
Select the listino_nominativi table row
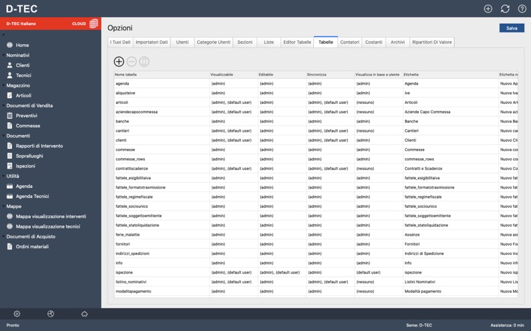click(x=316, y=282)
